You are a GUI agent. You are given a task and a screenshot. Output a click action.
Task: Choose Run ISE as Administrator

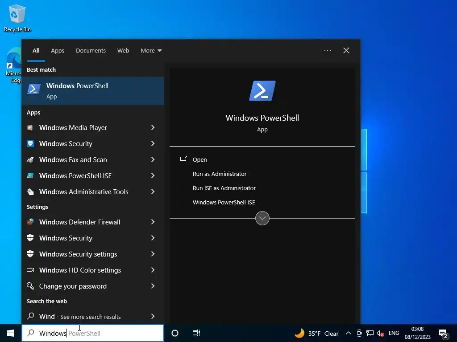click(x=224, y=188)
